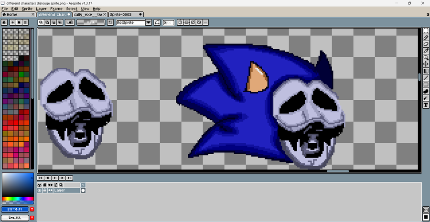Choose the replace selection mode icon
Viewport: 430px width, 222px height.
tap(41, 22)
